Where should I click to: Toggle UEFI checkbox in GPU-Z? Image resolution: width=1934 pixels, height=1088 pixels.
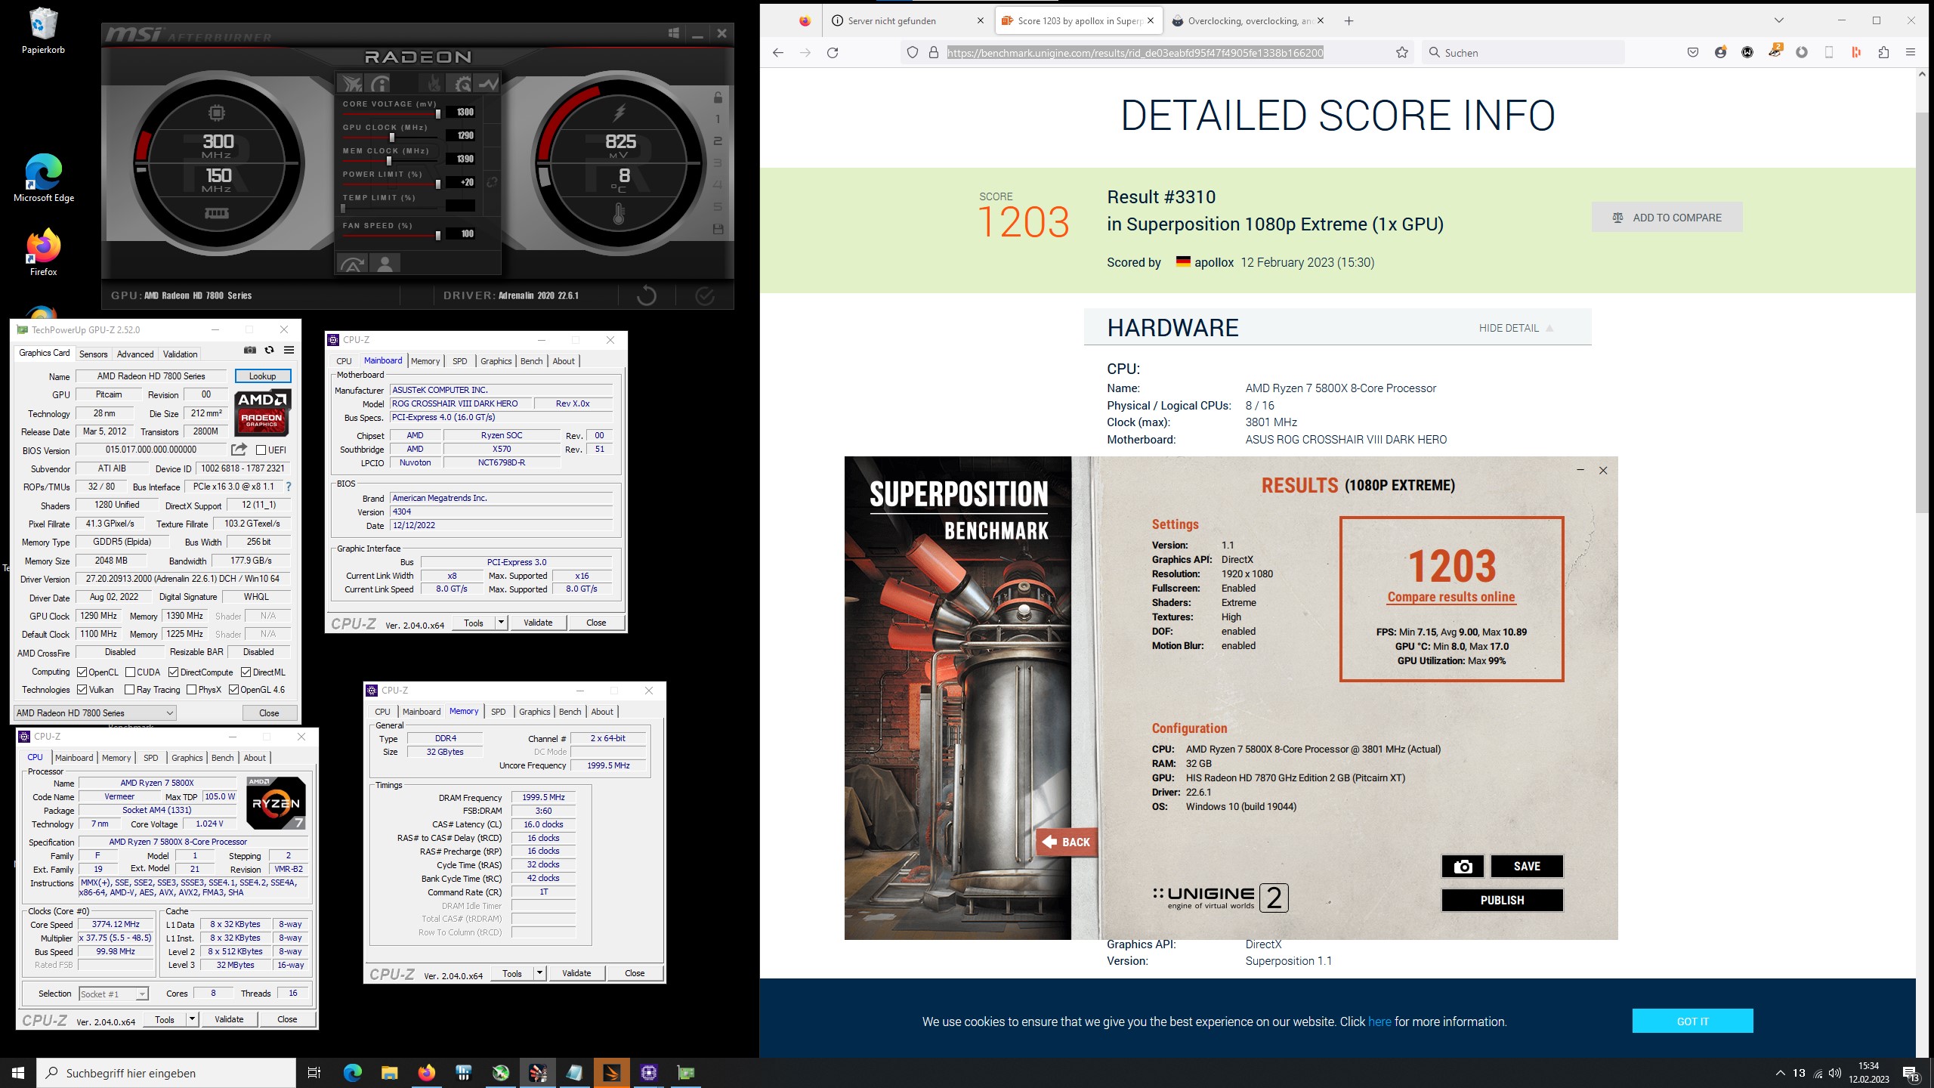point(261,450)
